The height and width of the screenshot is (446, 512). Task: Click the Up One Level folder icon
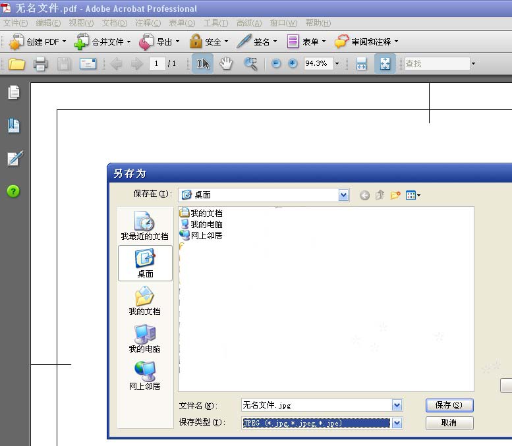click(380, 195)
